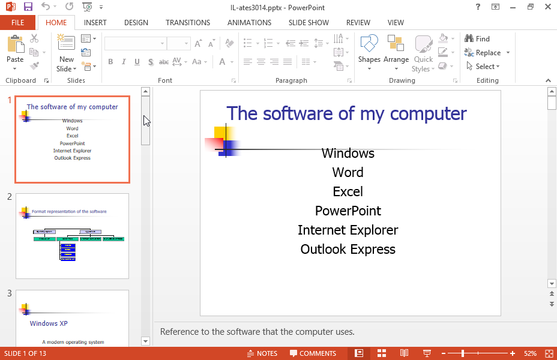This screenshot has width=557, height=360.
Task: Increase font size with large A
Action: (x=198, y=43)
